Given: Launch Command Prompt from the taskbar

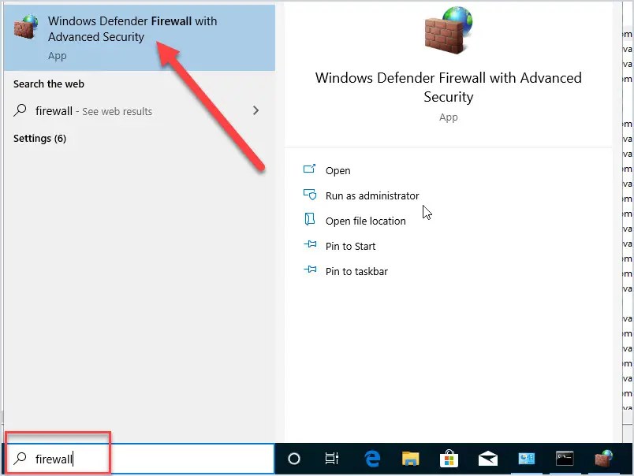Looking at the screenshot, I should pos(565,458).
